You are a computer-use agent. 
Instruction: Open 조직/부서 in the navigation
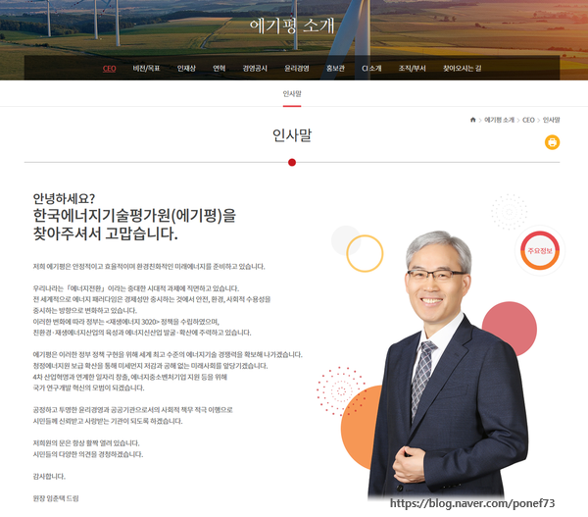[413, 69]
